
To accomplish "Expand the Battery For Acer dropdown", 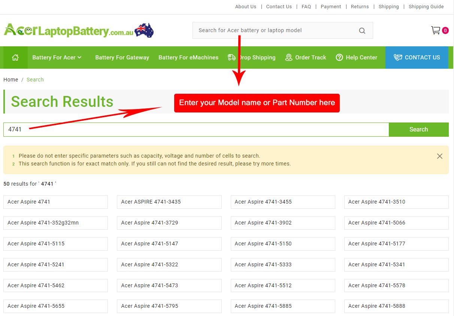I will (57, 57).
